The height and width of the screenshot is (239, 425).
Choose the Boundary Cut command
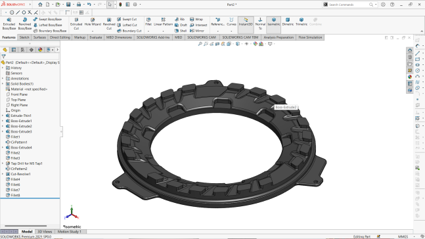click(129, 31)
